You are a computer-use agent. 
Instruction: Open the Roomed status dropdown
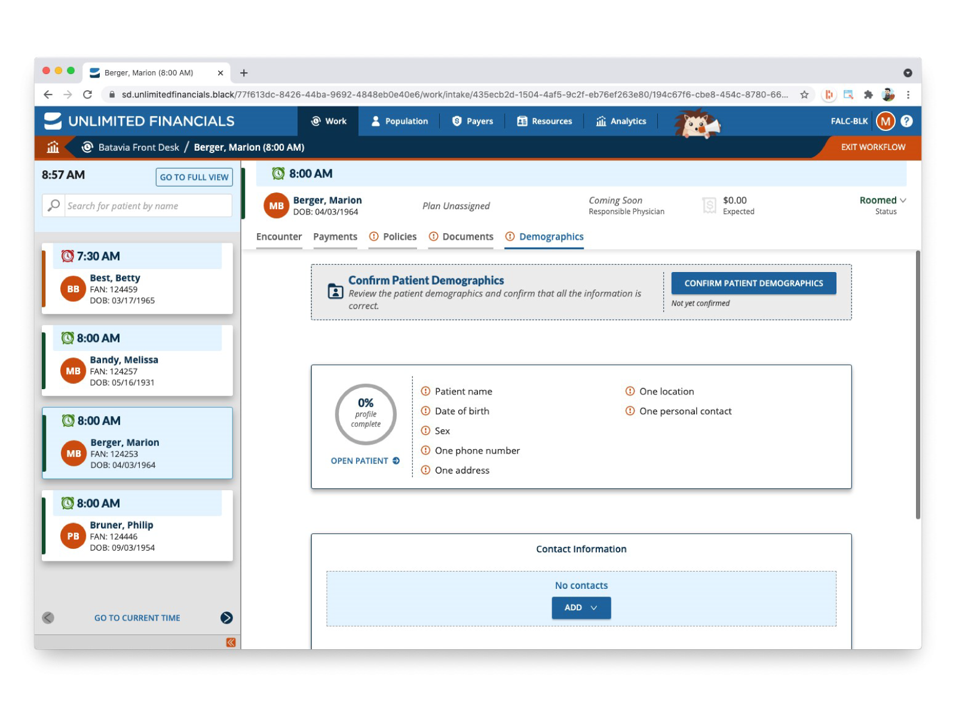click(883, 200)
